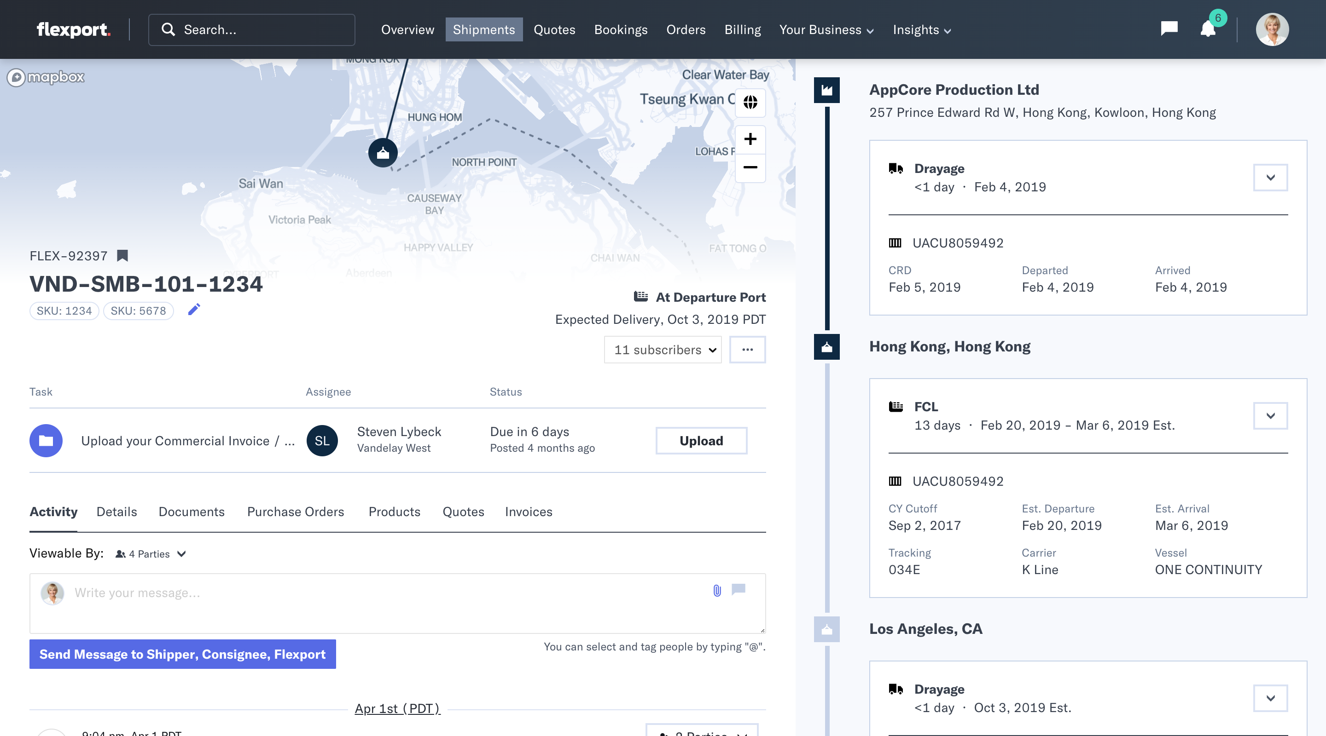Click the map globe view icon

click(750, 102)
